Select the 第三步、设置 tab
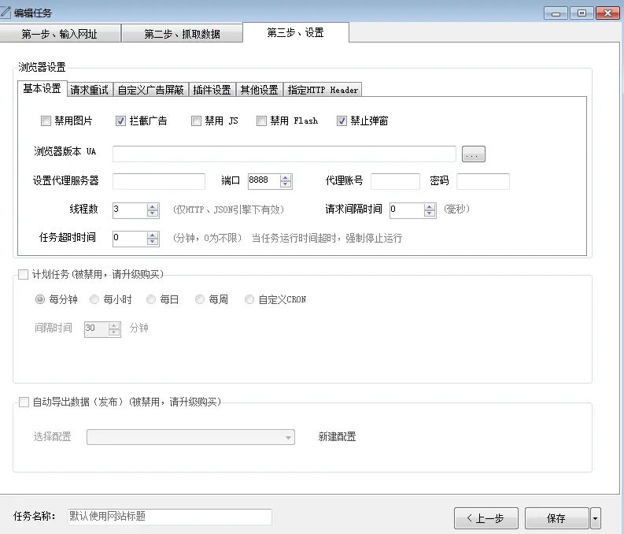The width and height of the screenshot is (624, 534). (x=296, y=32)
